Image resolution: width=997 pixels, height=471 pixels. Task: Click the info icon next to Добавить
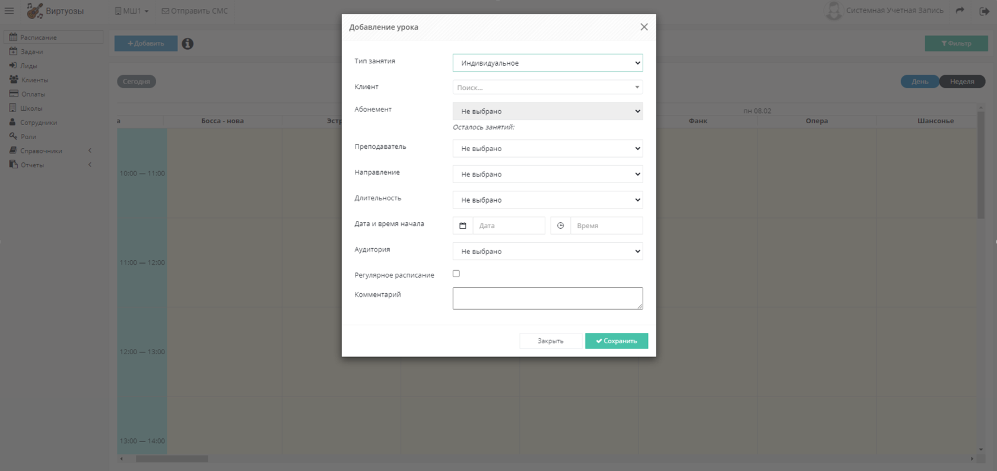point(188,44)
